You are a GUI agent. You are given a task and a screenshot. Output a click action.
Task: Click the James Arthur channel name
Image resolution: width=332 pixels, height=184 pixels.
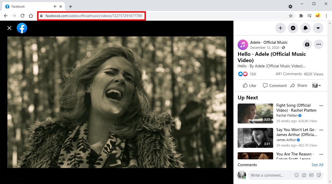coord(286,140)
